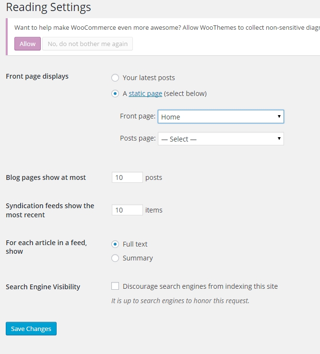Click the "Front page:" field label

pos(138,116)
